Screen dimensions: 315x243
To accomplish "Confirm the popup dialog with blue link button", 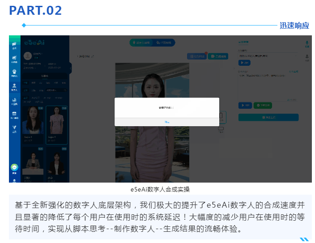I will [167, 122].
